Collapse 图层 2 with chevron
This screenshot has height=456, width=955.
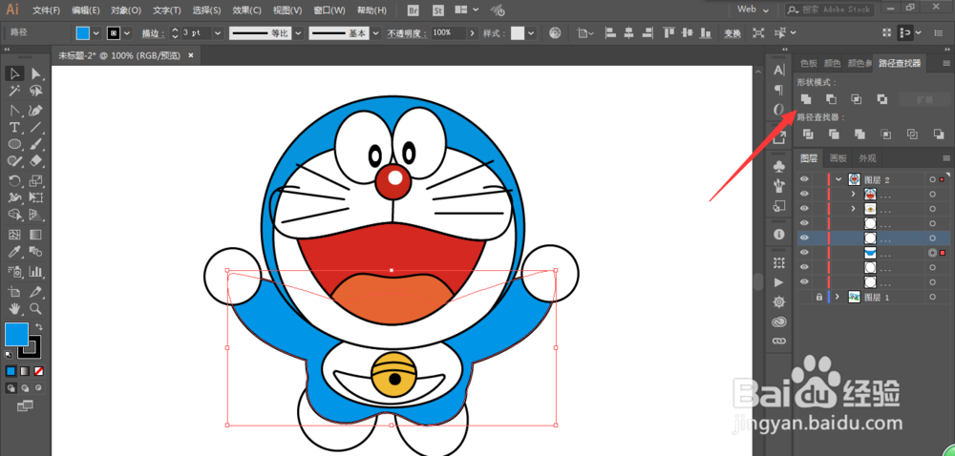(x=839, y=179)
